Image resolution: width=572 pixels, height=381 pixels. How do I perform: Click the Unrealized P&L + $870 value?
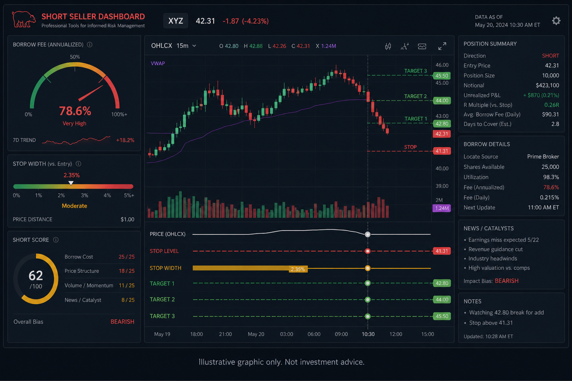click(x=541, y=95)
